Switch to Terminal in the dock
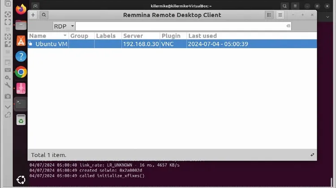This screenshot has width=336, height=188. (x=21, y=104)
